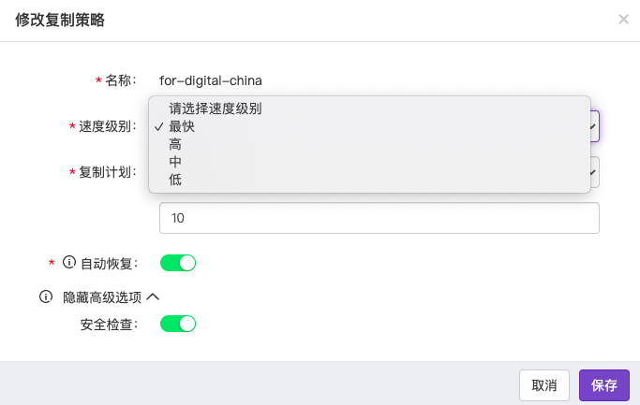640x405 pixels.
Task: Click the info icon beside 隐藏高级选项
Action: point(46,297)
